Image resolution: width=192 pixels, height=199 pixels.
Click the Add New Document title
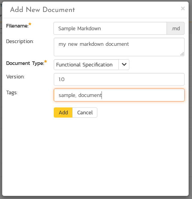coord(42,10)
